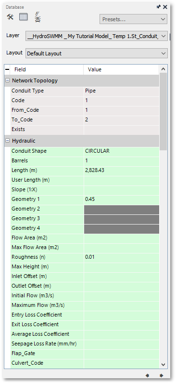Click the Length (m) field label
Image resolution: width=176 pixels, height=384 pixels.
tap(25, 170)
